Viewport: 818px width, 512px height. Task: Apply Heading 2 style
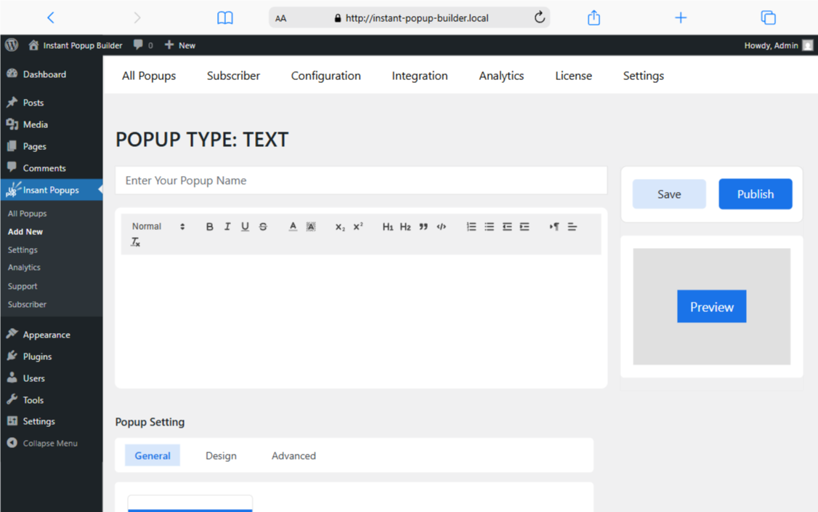(405, 227)
